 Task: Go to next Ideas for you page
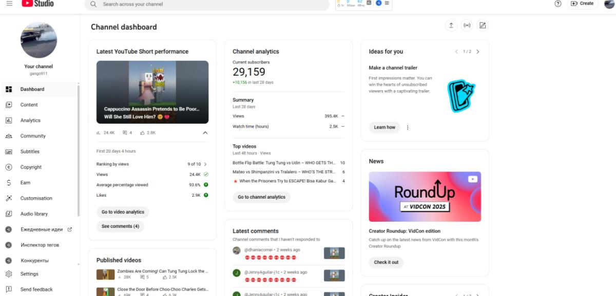coord(478,52)
